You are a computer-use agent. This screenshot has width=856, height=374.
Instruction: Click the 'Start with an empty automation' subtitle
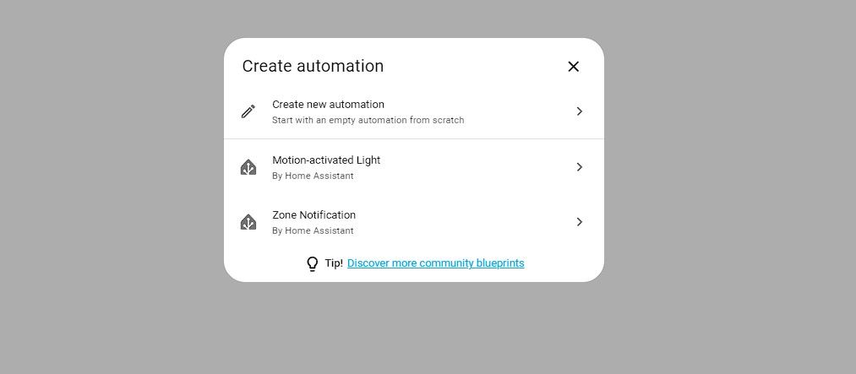(368, 120)
